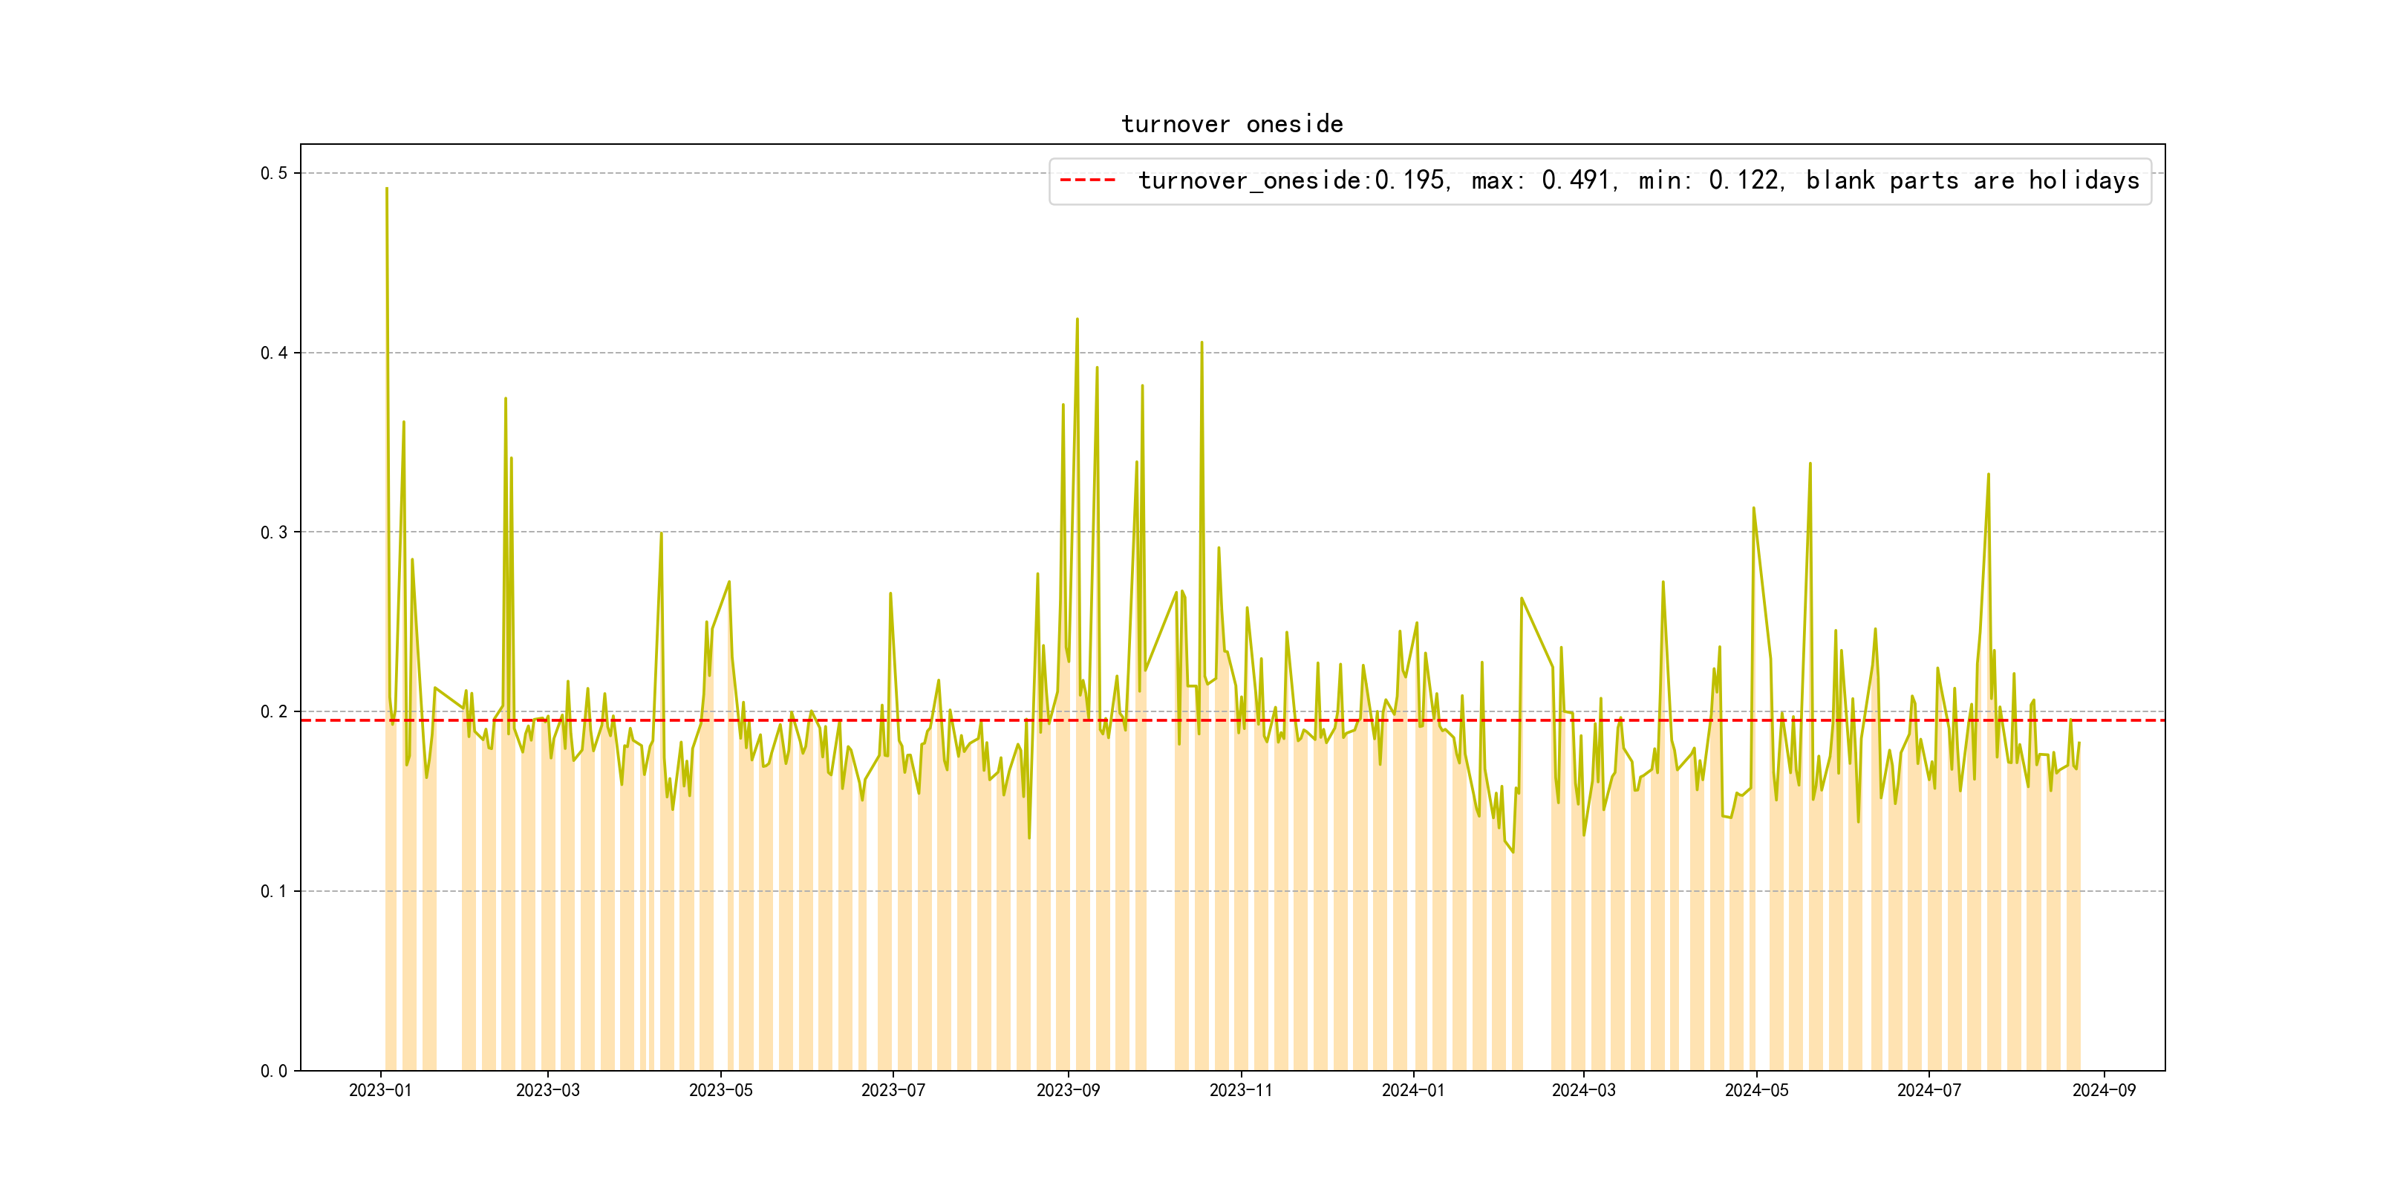Click the 0.4 y-axis tick label
The width and height of the screenshot is (2406, 1203).
(x=274, y=353)
